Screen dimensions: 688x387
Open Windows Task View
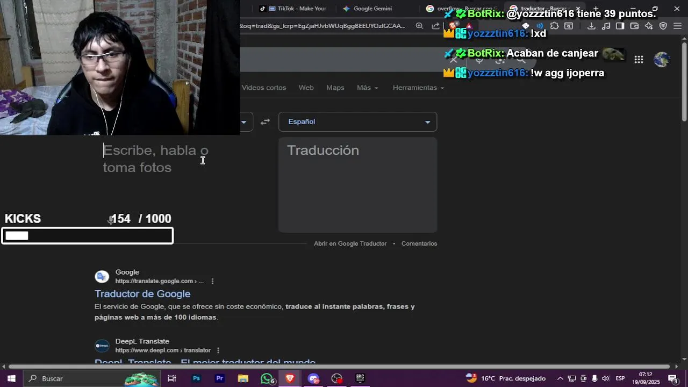tap(172, 378)
